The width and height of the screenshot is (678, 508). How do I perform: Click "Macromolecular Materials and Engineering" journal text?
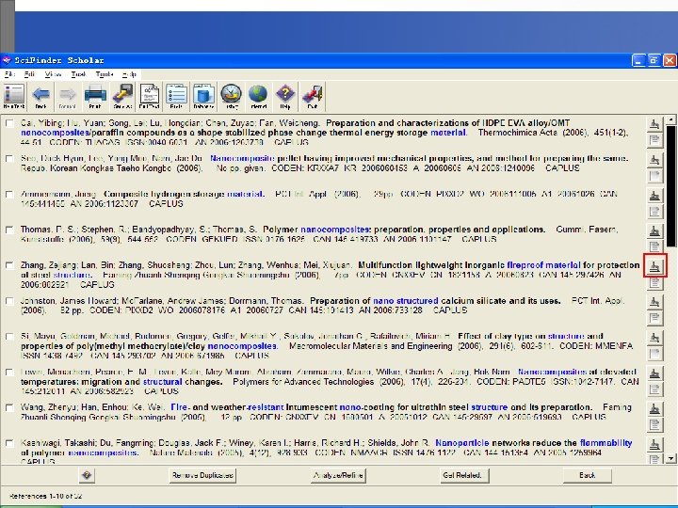371,346
